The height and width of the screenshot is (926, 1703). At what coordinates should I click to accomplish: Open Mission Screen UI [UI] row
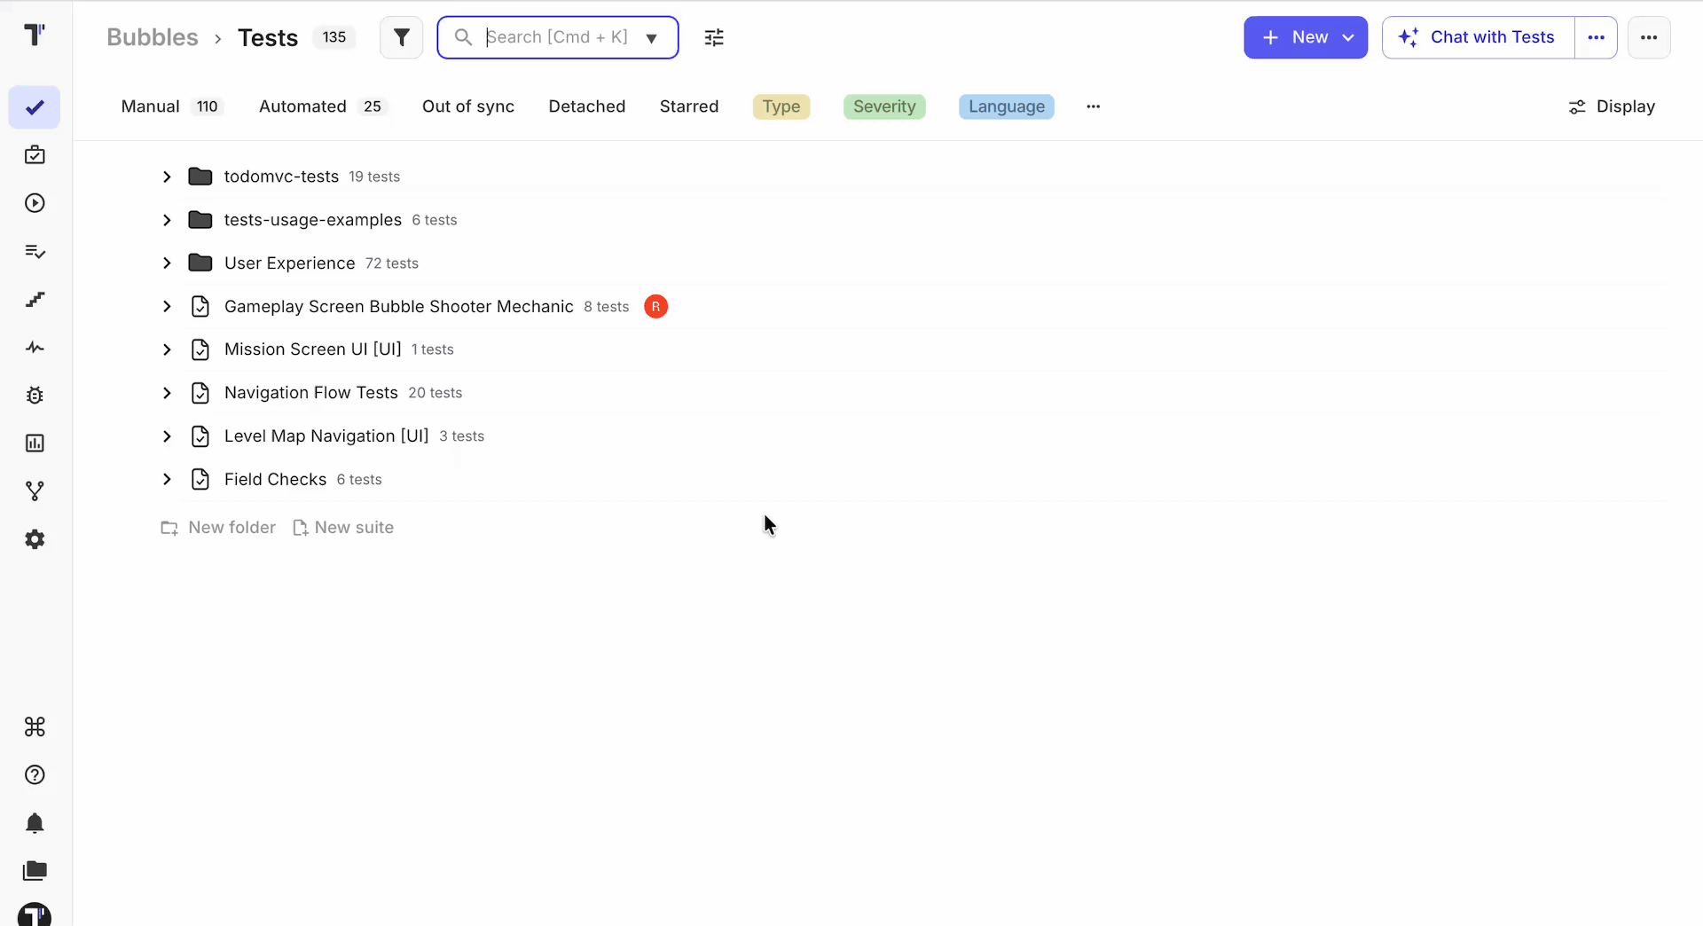click(x=912, y=349)
